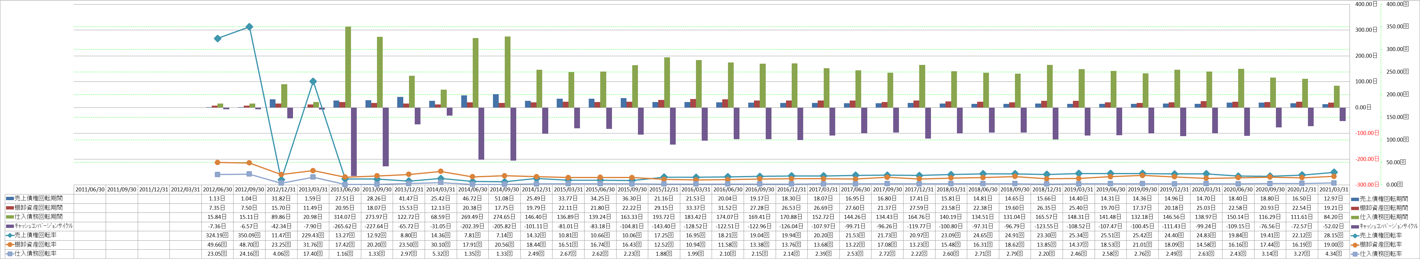Select 売上債権回転率 entry in right-side legend

click(1377, 235)
